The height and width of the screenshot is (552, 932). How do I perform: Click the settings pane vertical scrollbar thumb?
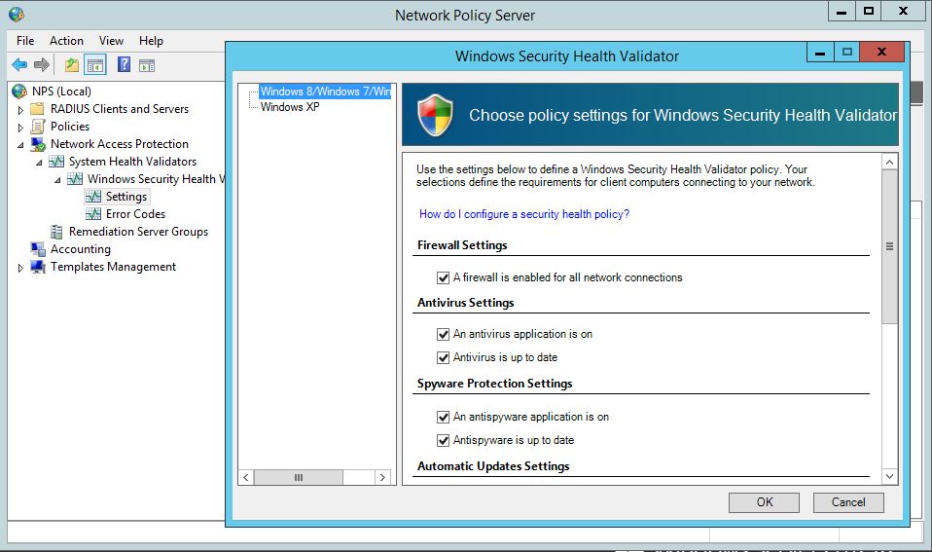[889, 246]
